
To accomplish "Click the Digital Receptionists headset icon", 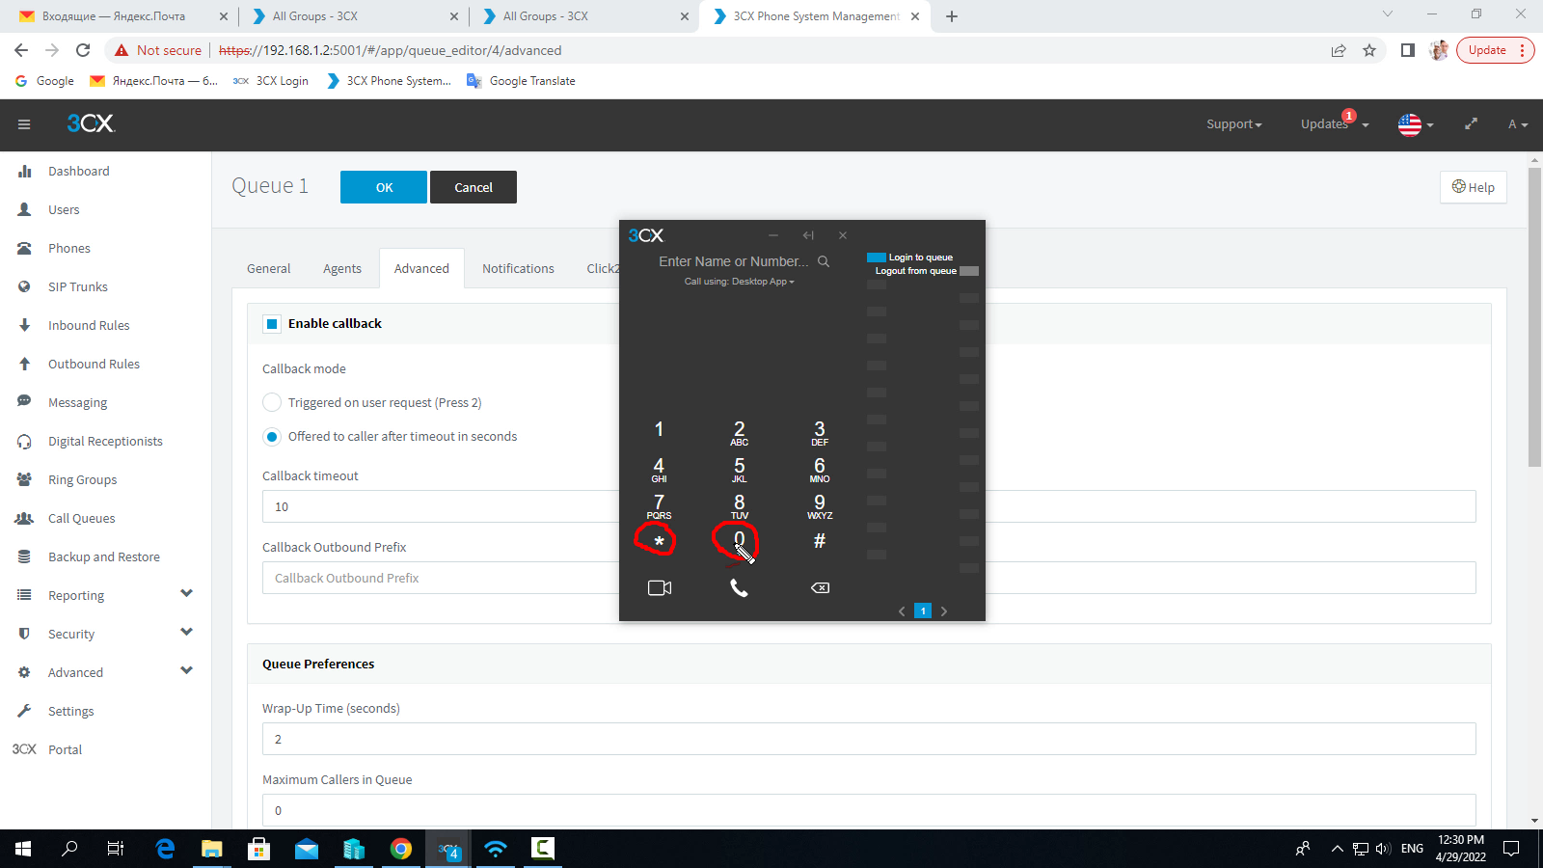I will (x=24, y=441).
